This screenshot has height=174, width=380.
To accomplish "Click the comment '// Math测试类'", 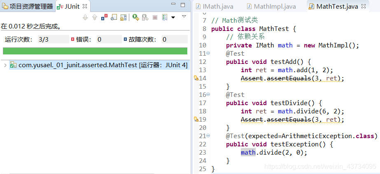I will [x=235, y=20].
